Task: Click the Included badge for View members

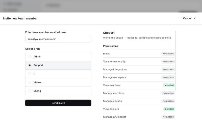Action: click(169, 85)
